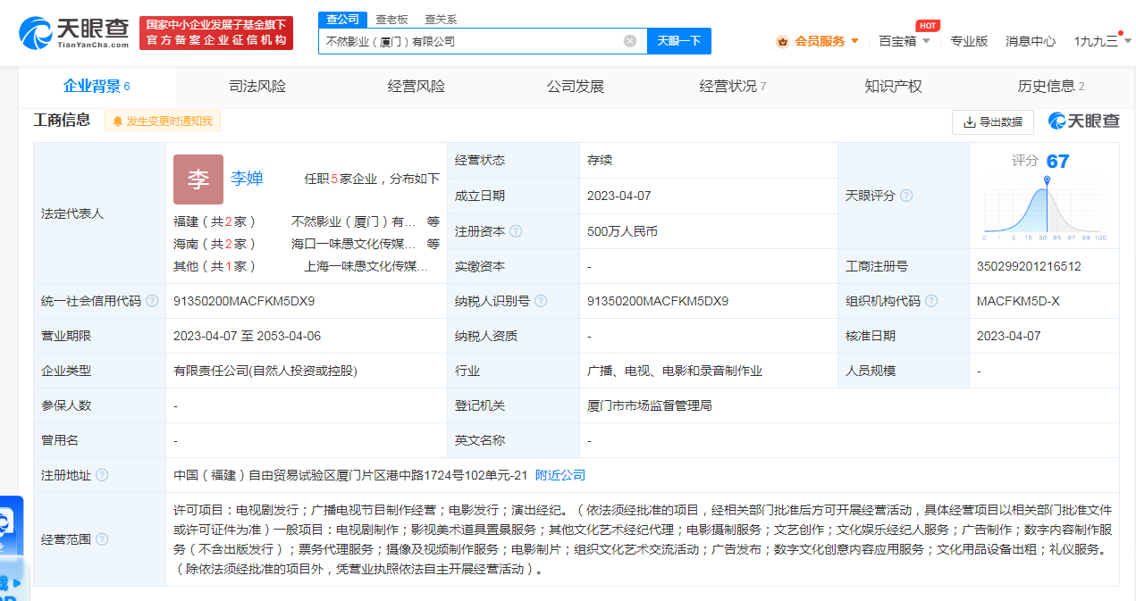Open the 公司发展 tab

[576, 87]
